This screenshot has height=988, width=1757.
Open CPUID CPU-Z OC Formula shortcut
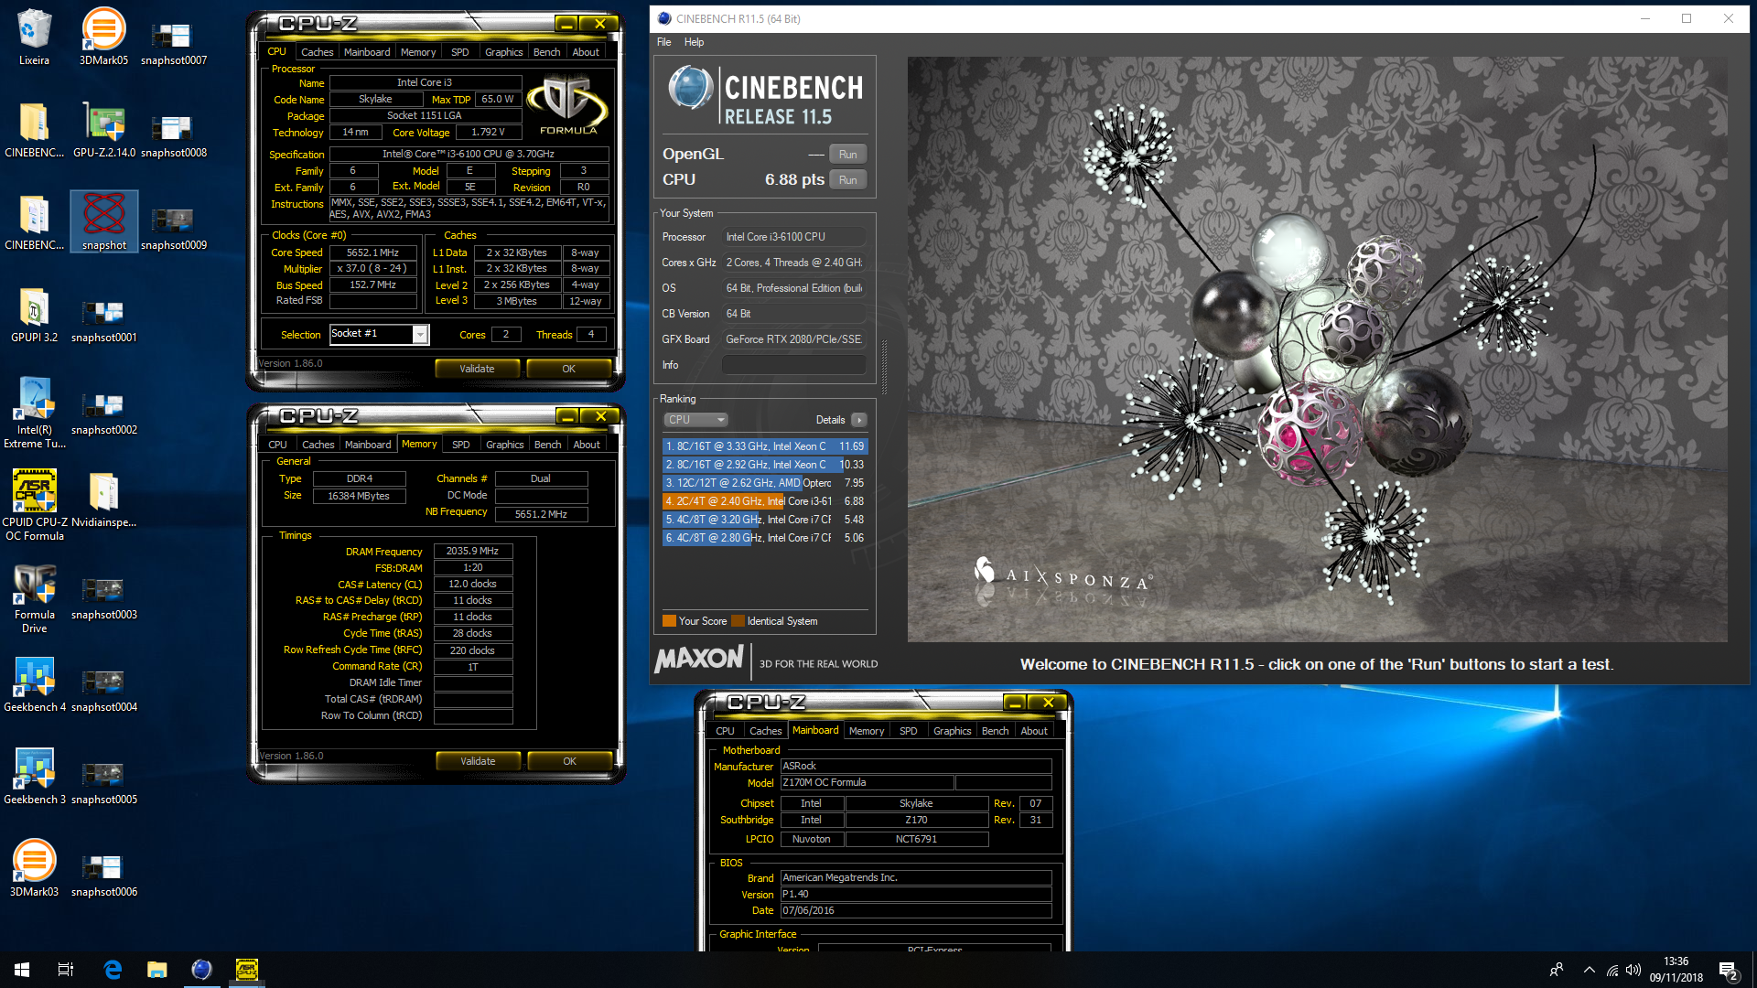(x=34, y=504)
